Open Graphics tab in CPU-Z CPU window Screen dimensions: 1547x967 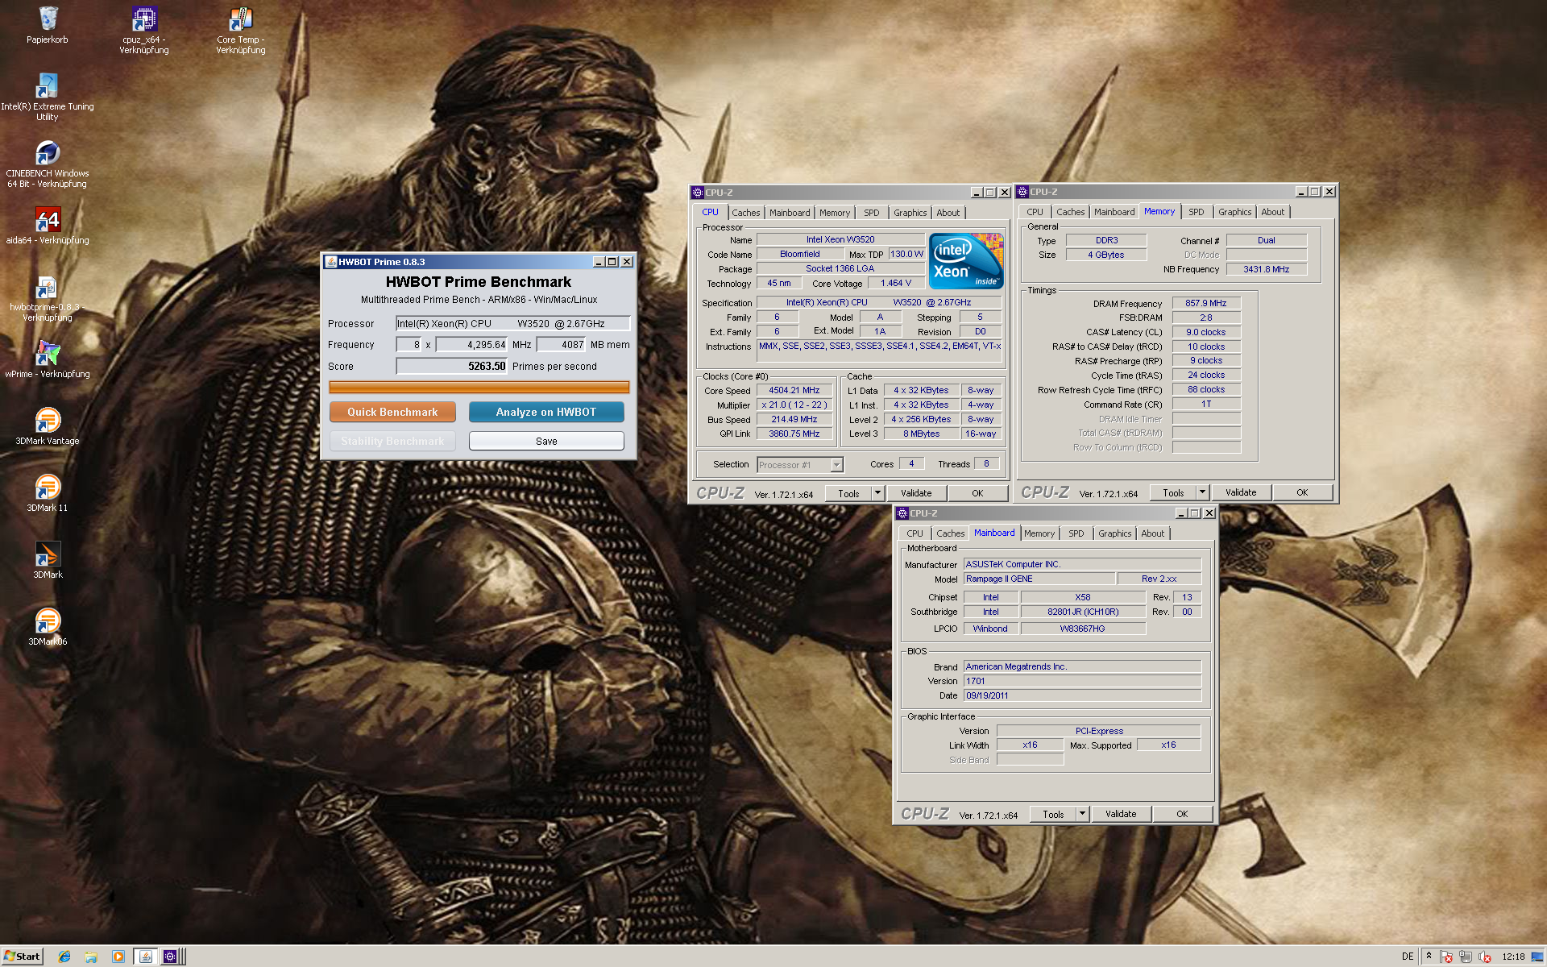pos(910,213)
